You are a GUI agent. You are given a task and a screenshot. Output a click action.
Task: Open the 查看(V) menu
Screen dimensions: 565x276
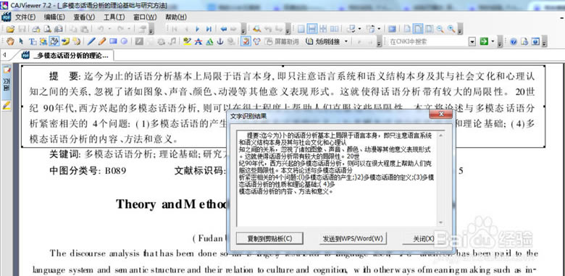pos(84,17)
